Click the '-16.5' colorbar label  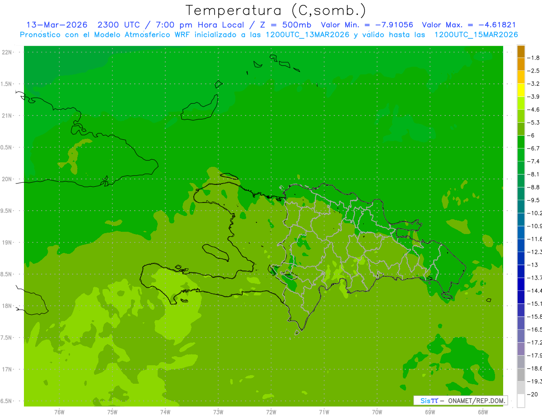[x=535, y=330]
